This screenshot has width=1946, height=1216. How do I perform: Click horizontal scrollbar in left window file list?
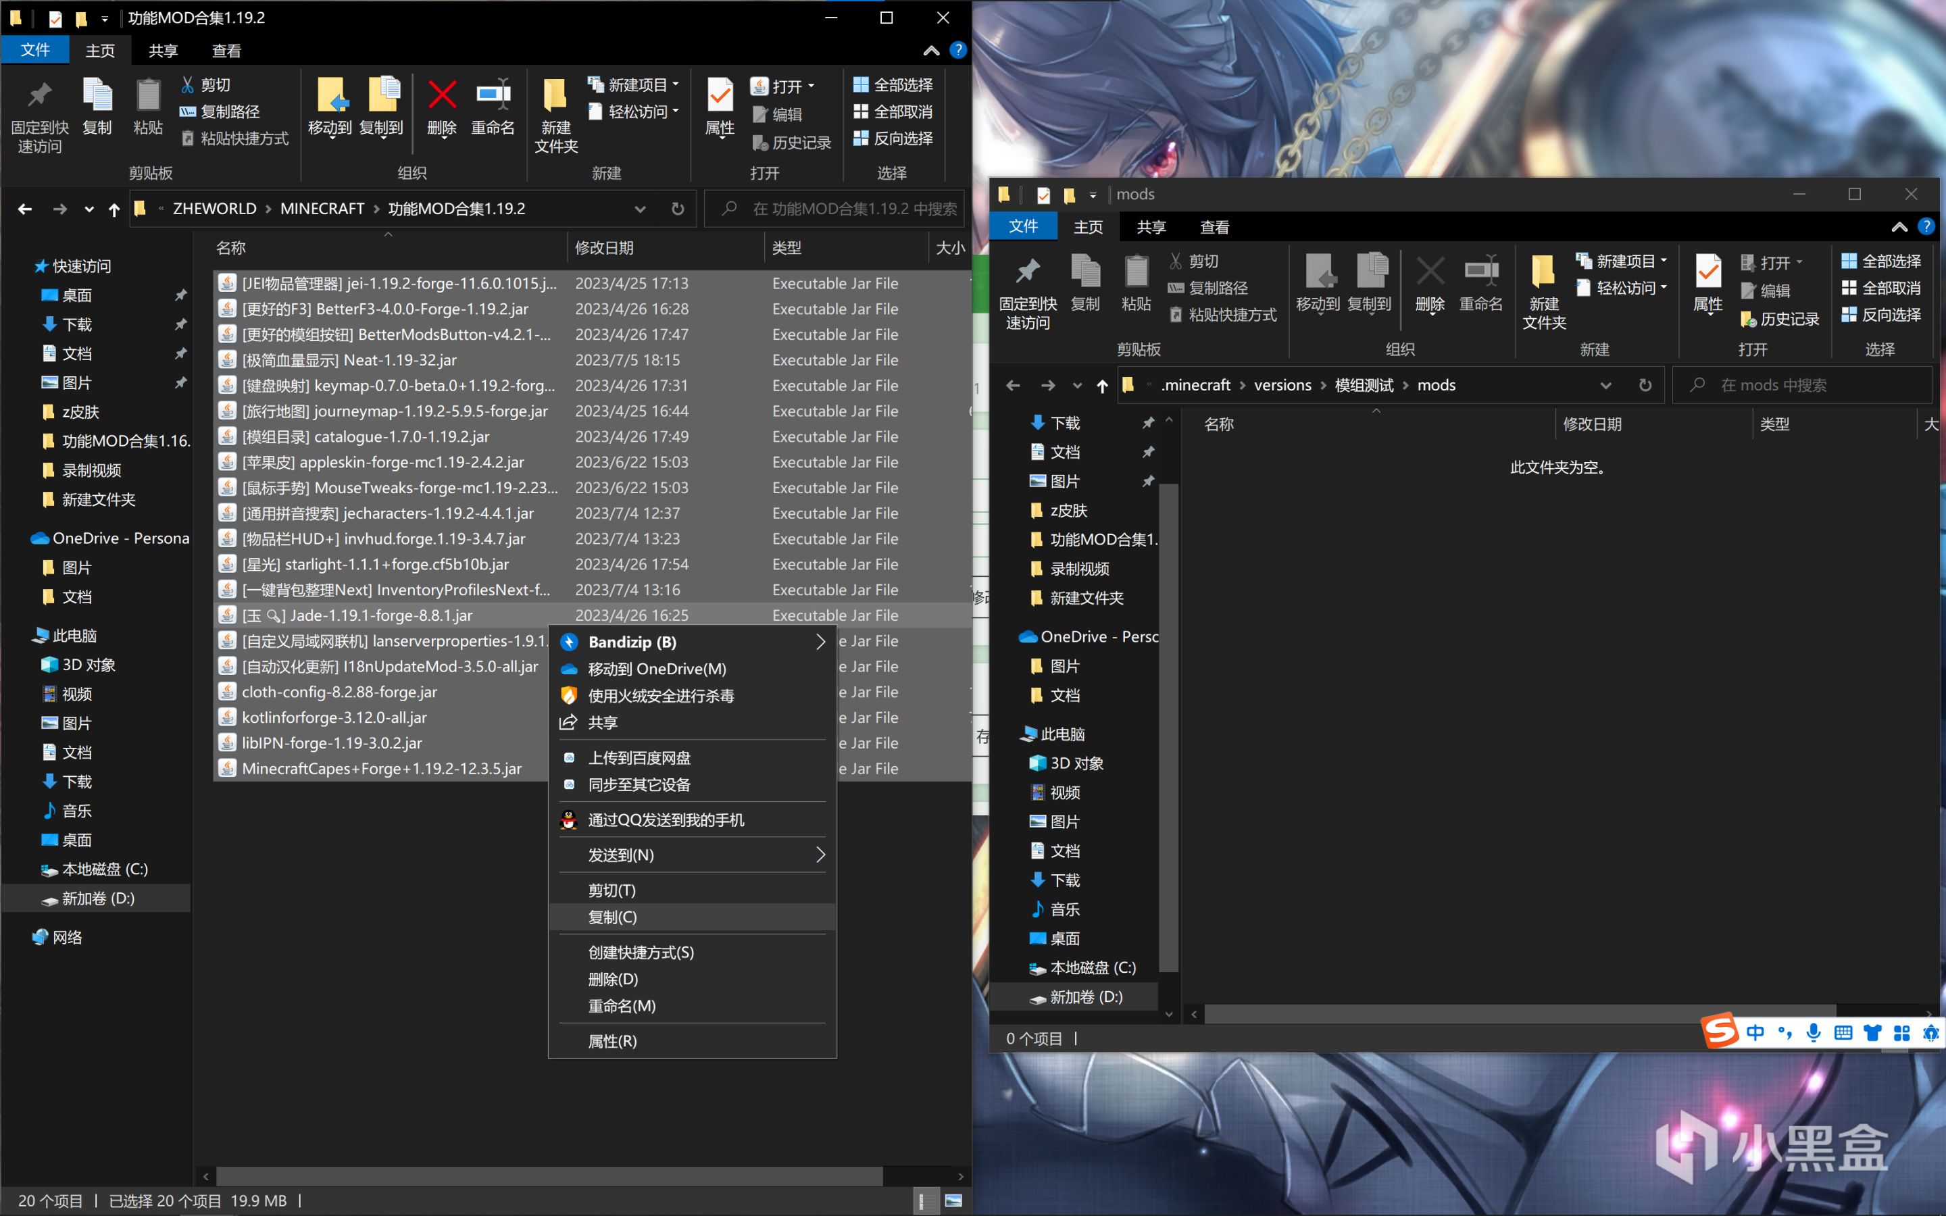point(550,1177)
